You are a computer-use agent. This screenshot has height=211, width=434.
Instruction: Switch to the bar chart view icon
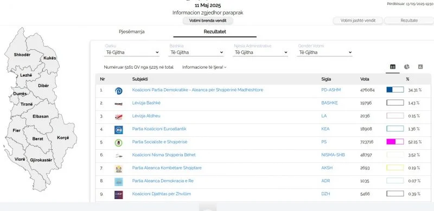point(420,67)
